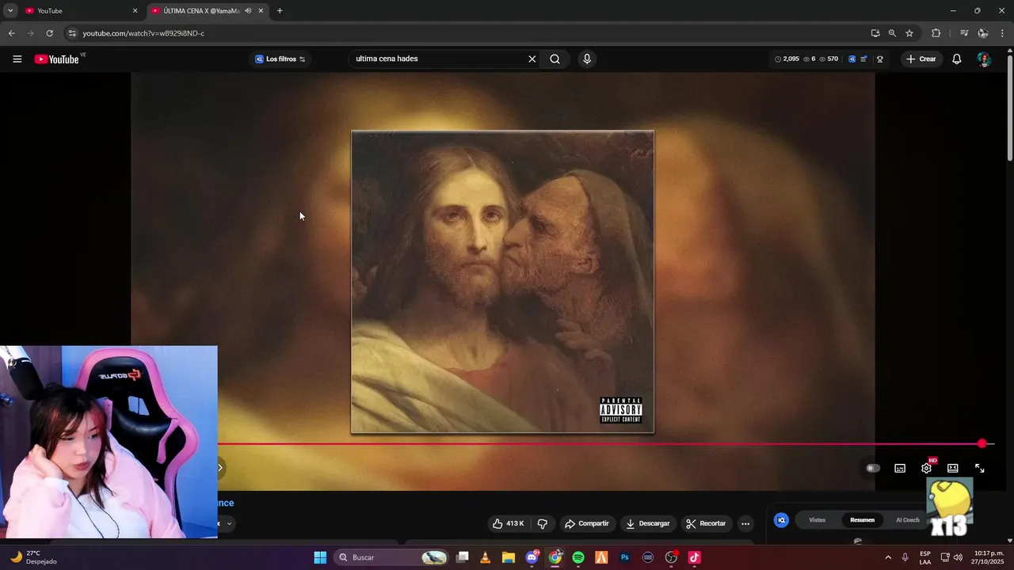Click the red playhead scrubber dot
Viewport: 1014px width, 570px height.
(x=982, y=443)
